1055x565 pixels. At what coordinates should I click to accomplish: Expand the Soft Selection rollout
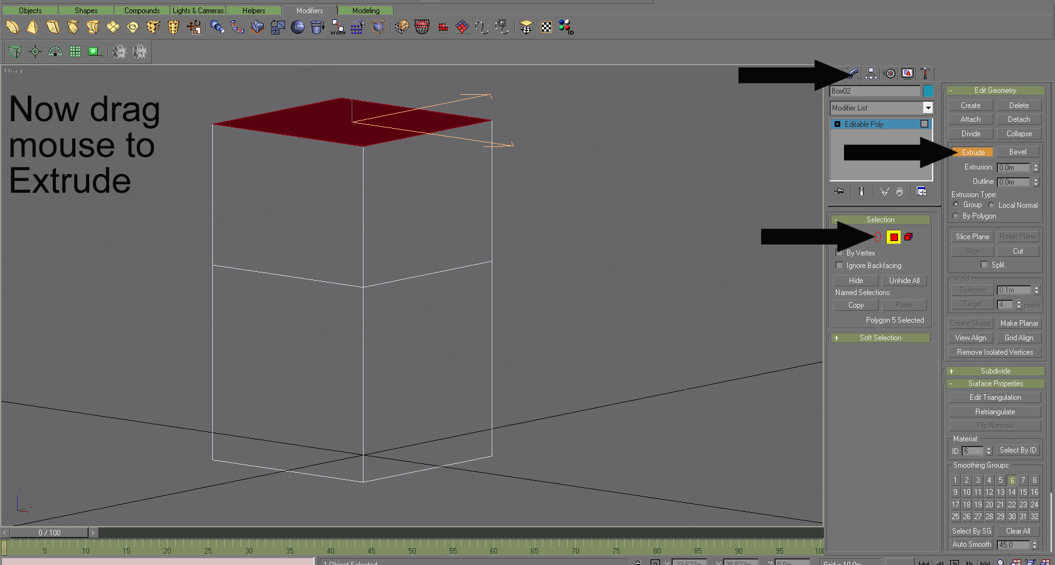point(880,338)
